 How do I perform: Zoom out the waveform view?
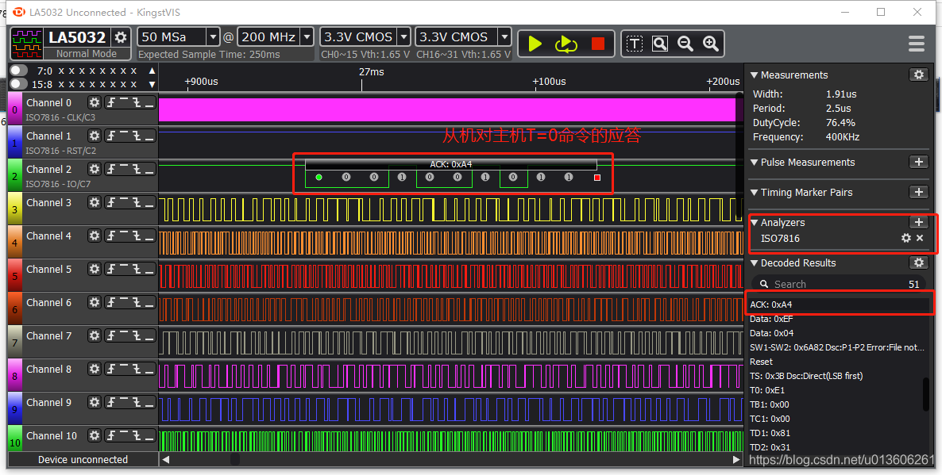(685, 44)
